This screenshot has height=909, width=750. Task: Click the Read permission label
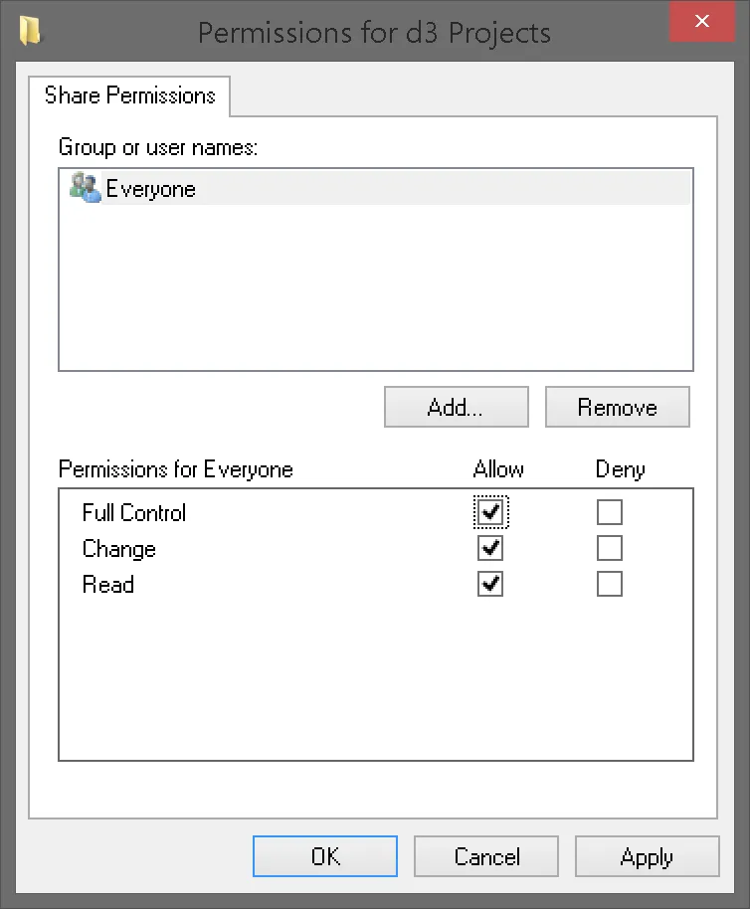107,584
